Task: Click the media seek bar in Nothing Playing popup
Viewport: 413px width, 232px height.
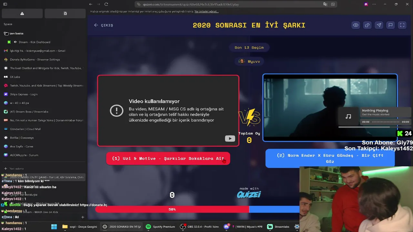Action: 386,122
